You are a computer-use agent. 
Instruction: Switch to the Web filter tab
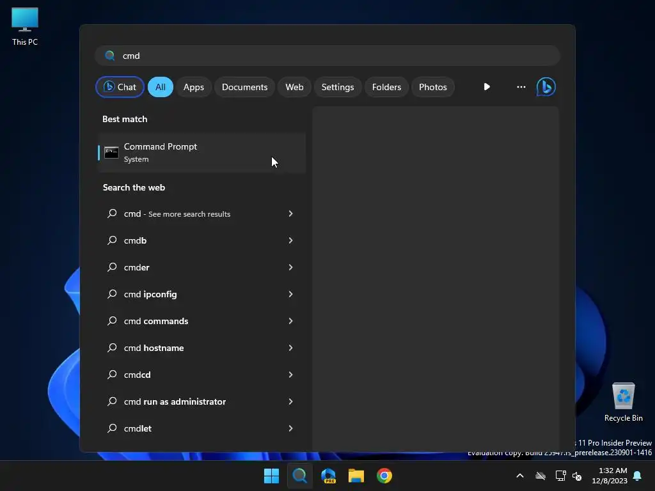(x=294, y=87)
